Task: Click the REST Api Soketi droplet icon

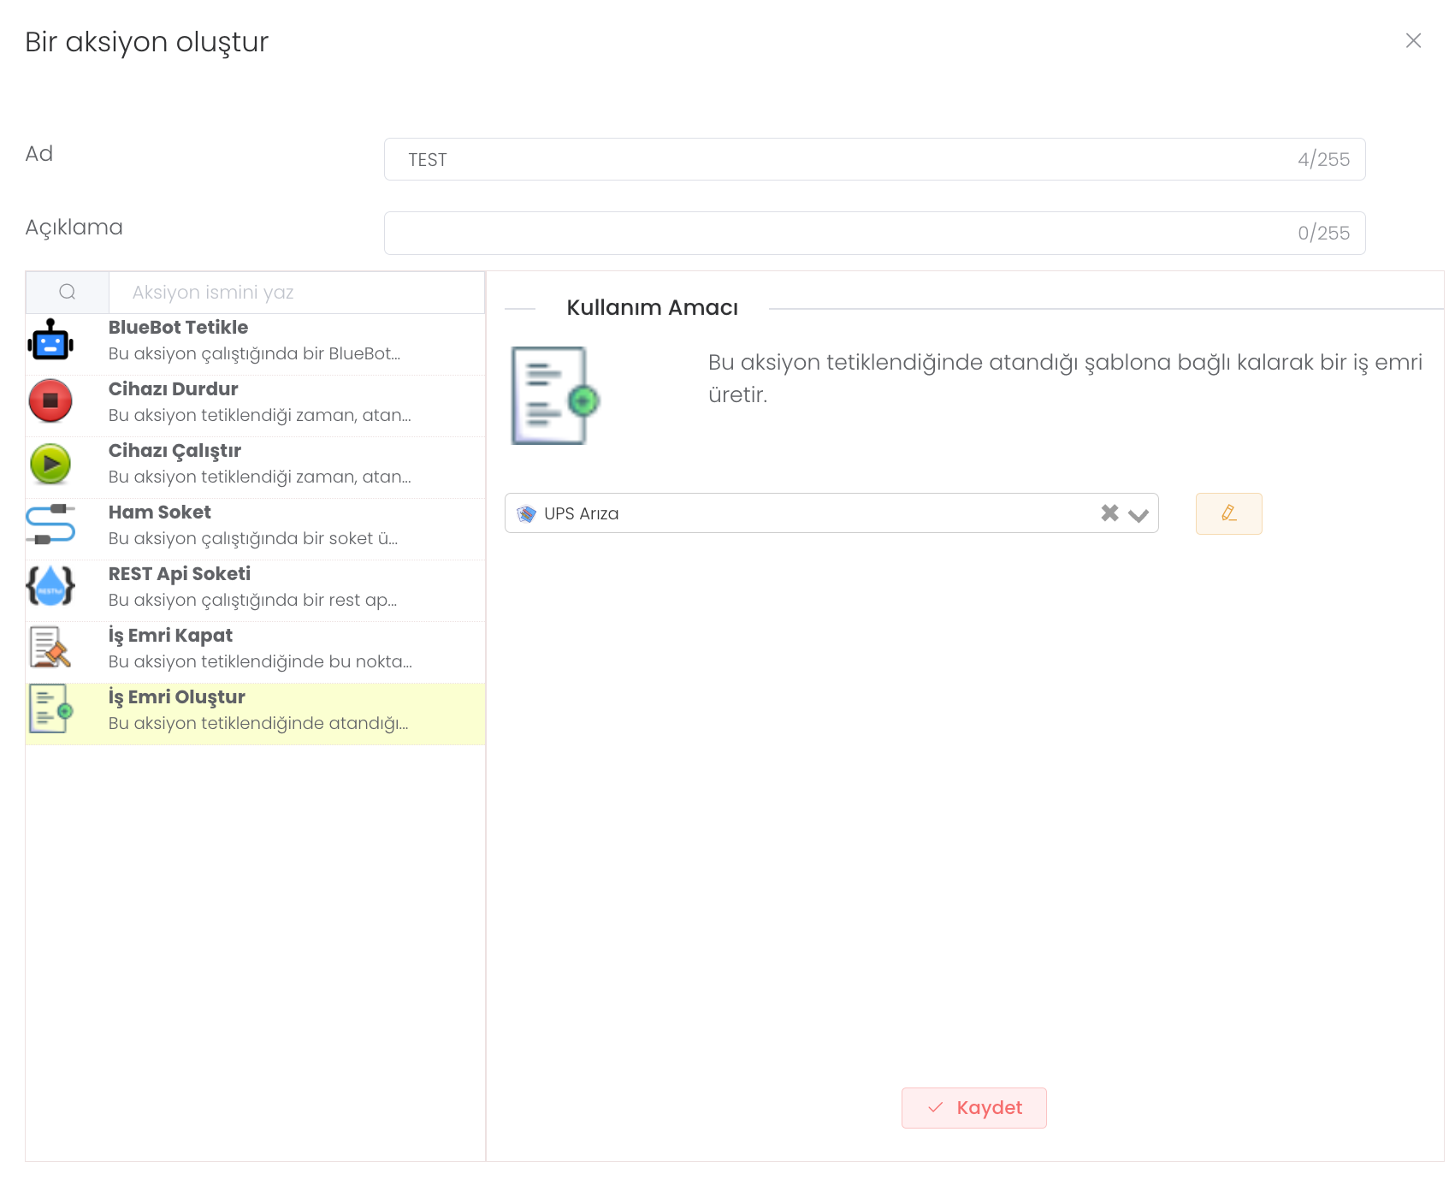Action: pyautogui.click(x=50, y=586)
